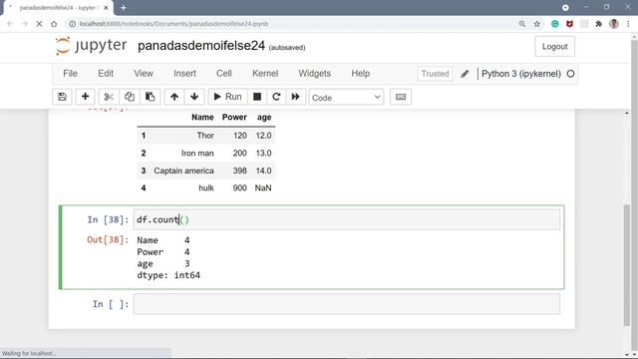
Task: Restart the kernel icon
Action: 276,97
